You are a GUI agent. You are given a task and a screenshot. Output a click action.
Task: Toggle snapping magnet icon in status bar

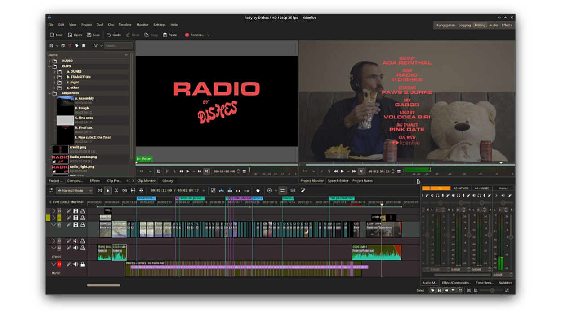460,290
